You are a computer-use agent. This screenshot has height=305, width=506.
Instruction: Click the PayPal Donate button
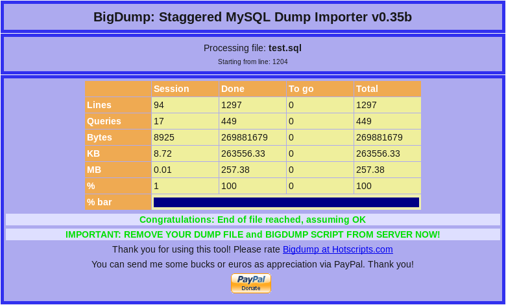coord(250,283)
